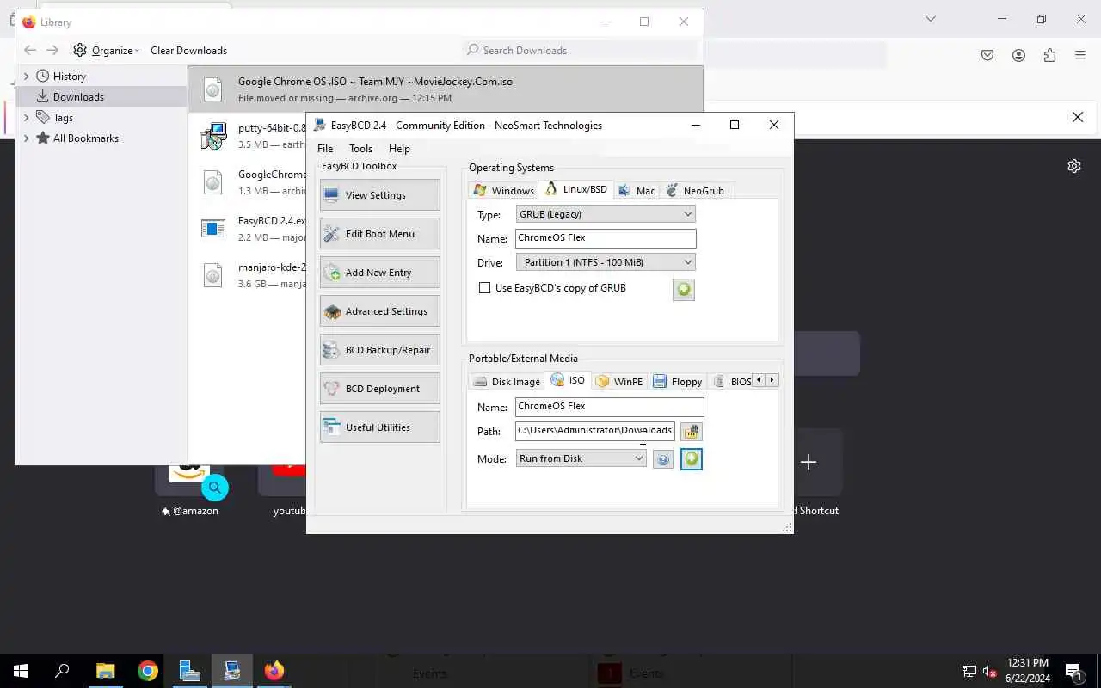Open Firefox Pocket save icon
The height and width of the screenshot is (688, 1101).
point(987,55)
